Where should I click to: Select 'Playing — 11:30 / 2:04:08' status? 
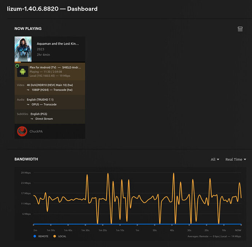tap(46, 72)
